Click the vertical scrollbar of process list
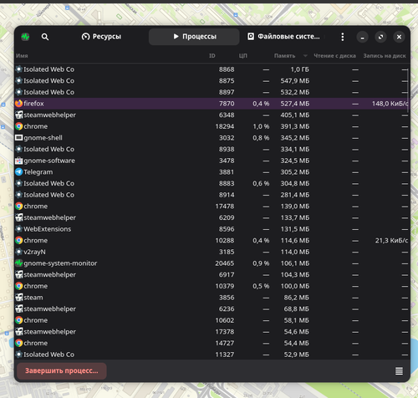418x398 pixels. coord(408,89)
